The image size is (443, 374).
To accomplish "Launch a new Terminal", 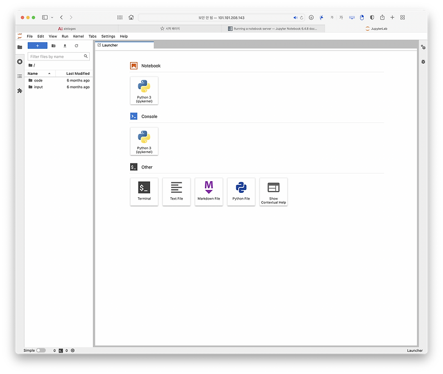I will (144, 192).
